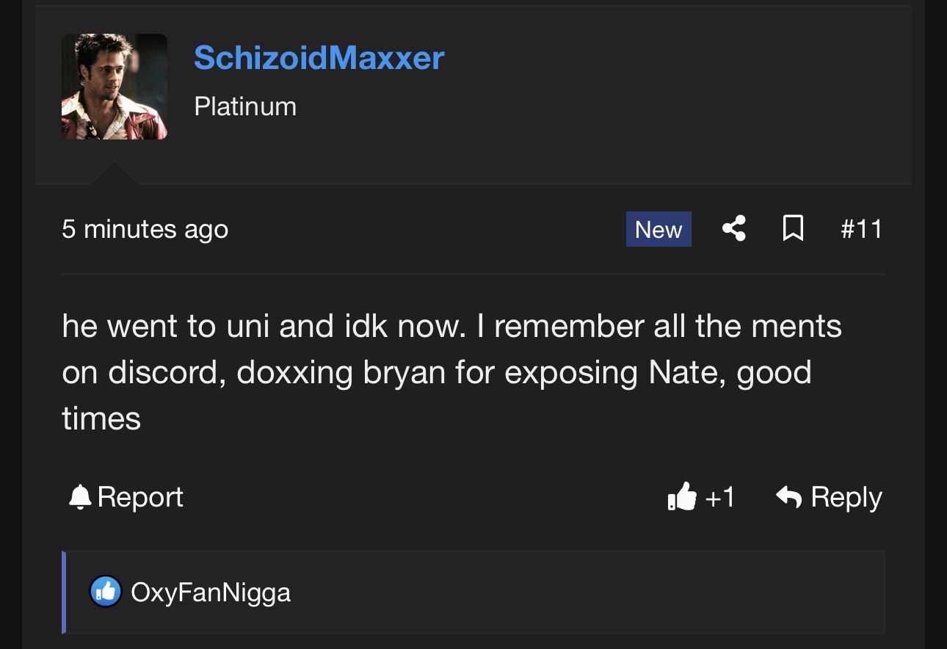Screen dimensions: 947x649
Task: Click the "5 minutes ago" timestamp
Action: coord(145,229)
